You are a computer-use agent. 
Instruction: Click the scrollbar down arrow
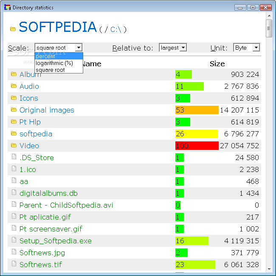(x=269, y=269)
